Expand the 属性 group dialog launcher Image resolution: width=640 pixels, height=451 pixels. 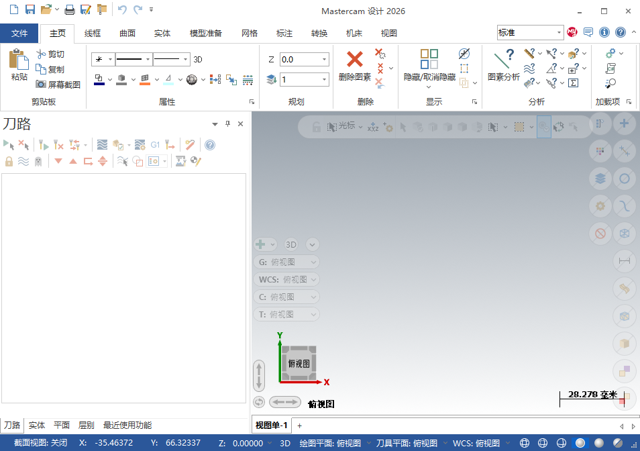coord(252,102)
